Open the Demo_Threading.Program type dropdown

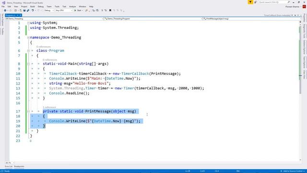point(153,19)
